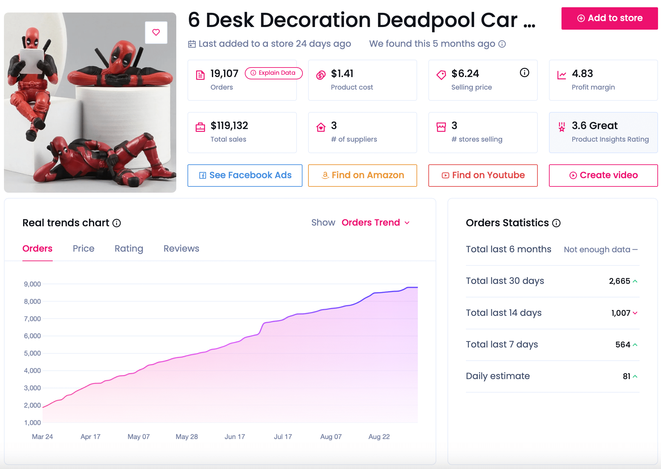Click the info icon next to Selling price
Screen dimensions: 661x469
(x=524, y=73)
